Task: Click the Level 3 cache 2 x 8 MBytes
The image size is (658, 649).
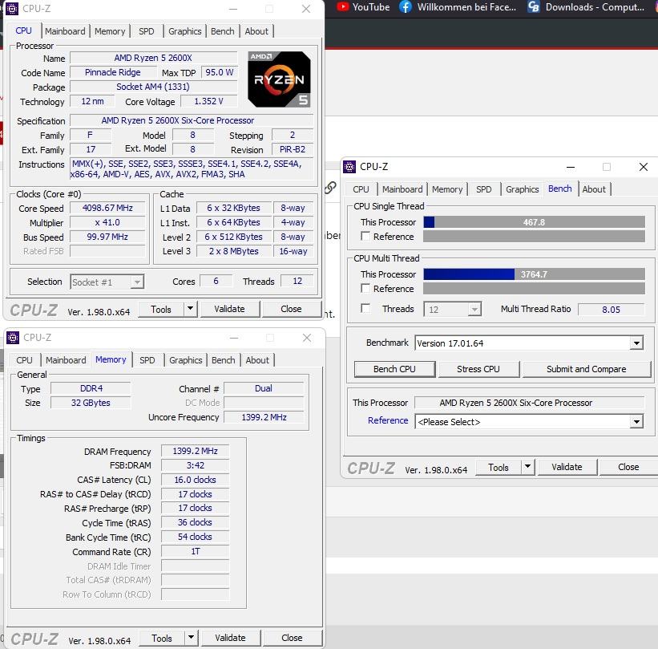Action: pos(234,251)
